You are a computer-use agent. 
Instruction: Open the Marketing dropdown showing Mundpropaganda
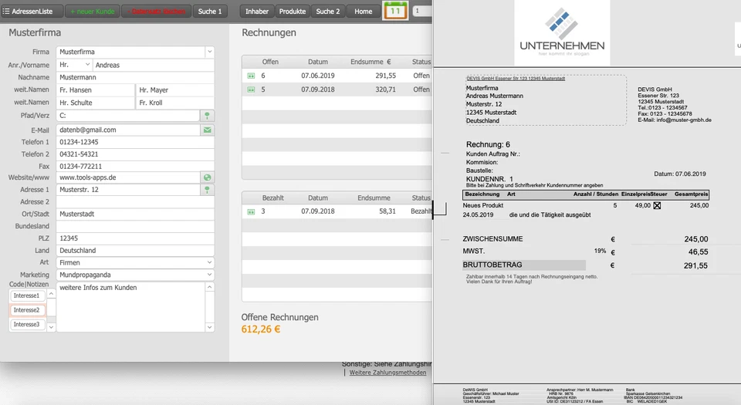(x=209, y=275)
